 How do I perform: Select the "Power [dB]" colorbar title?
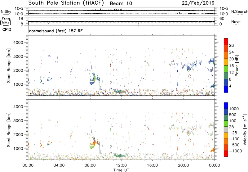click(237, 66)
